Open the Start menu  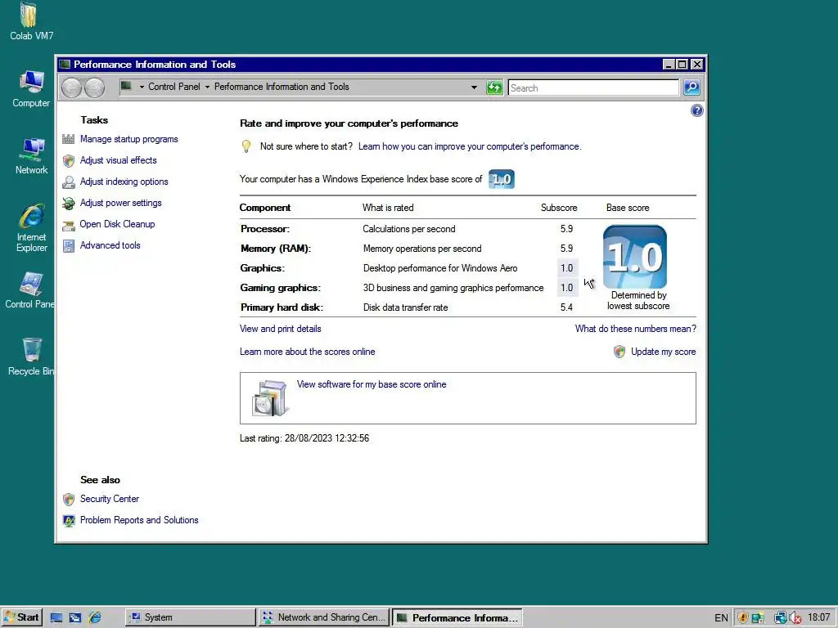point(21,617)
